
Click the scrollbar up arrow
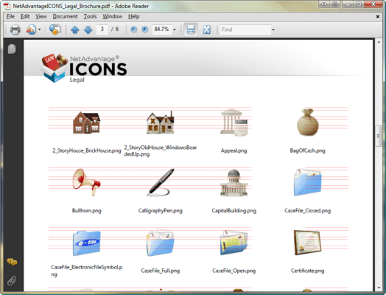pyautogui.click(x=379, y=42)
